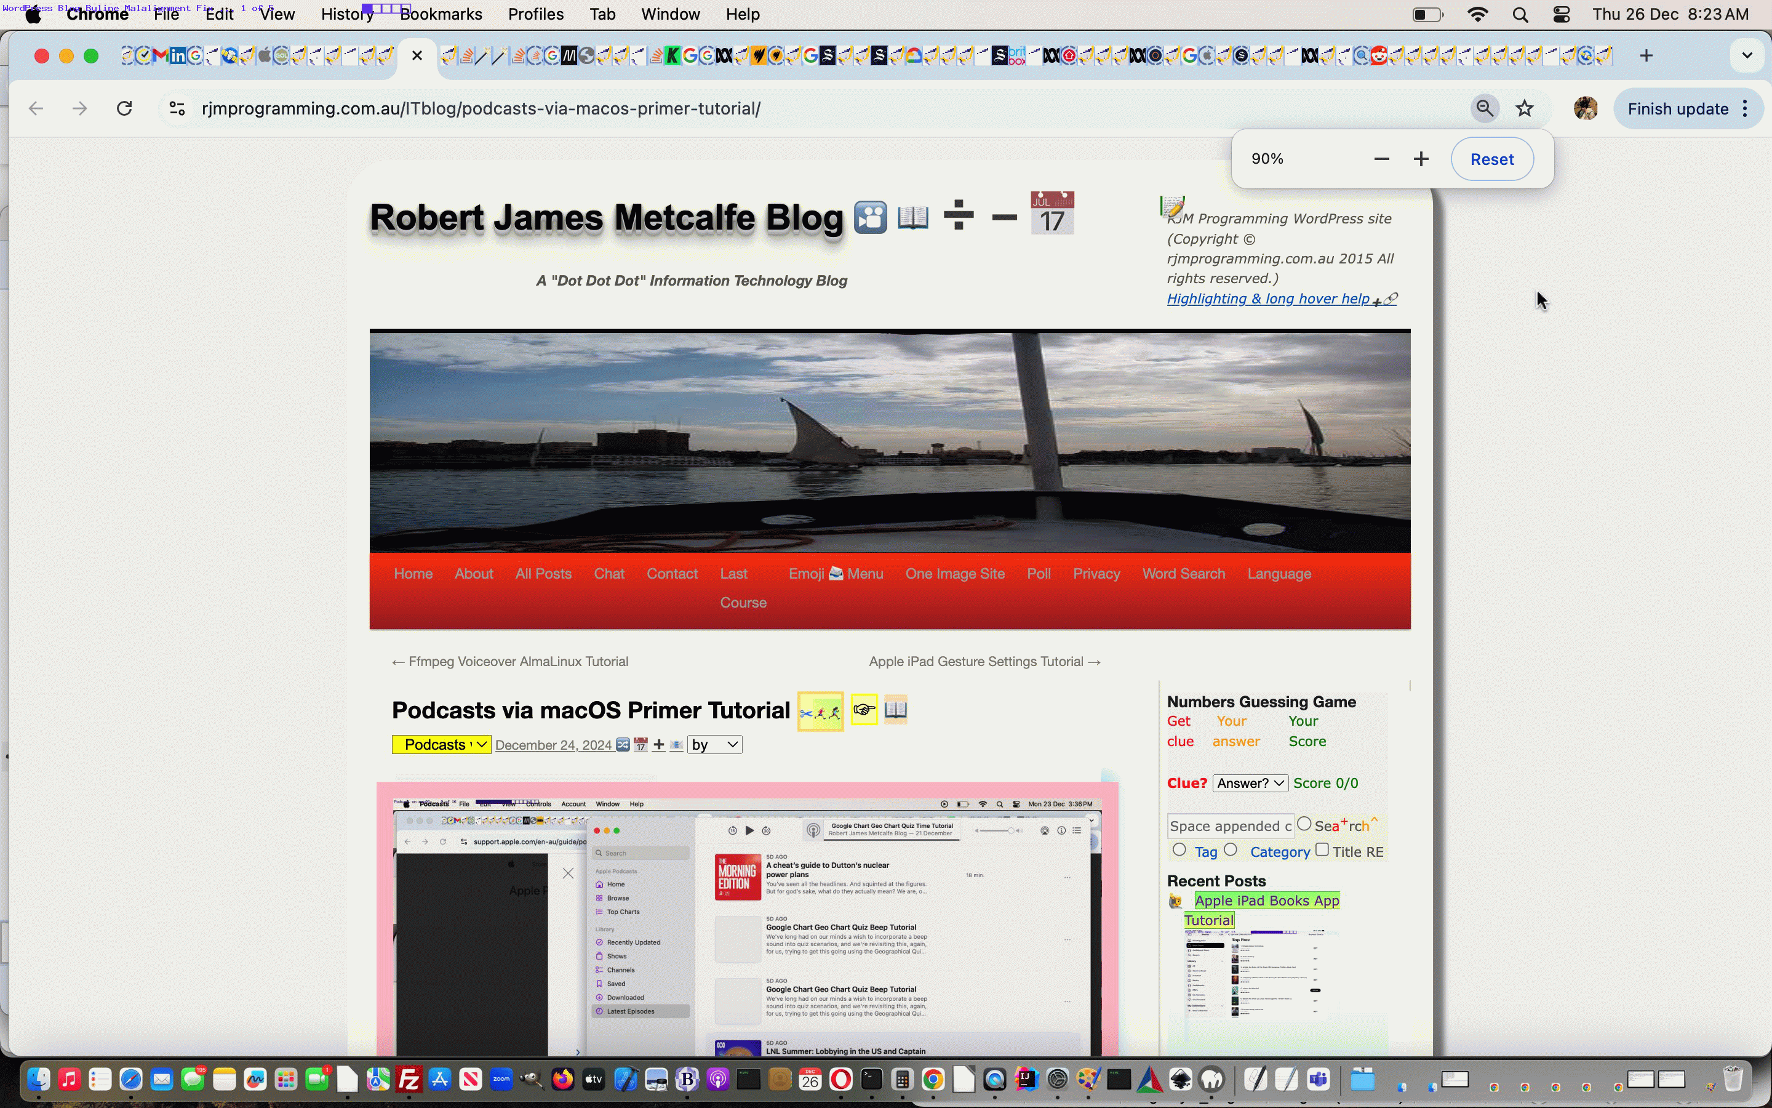
Task: Open Finder from the Dock
Action: click(x=39, y=1080)
